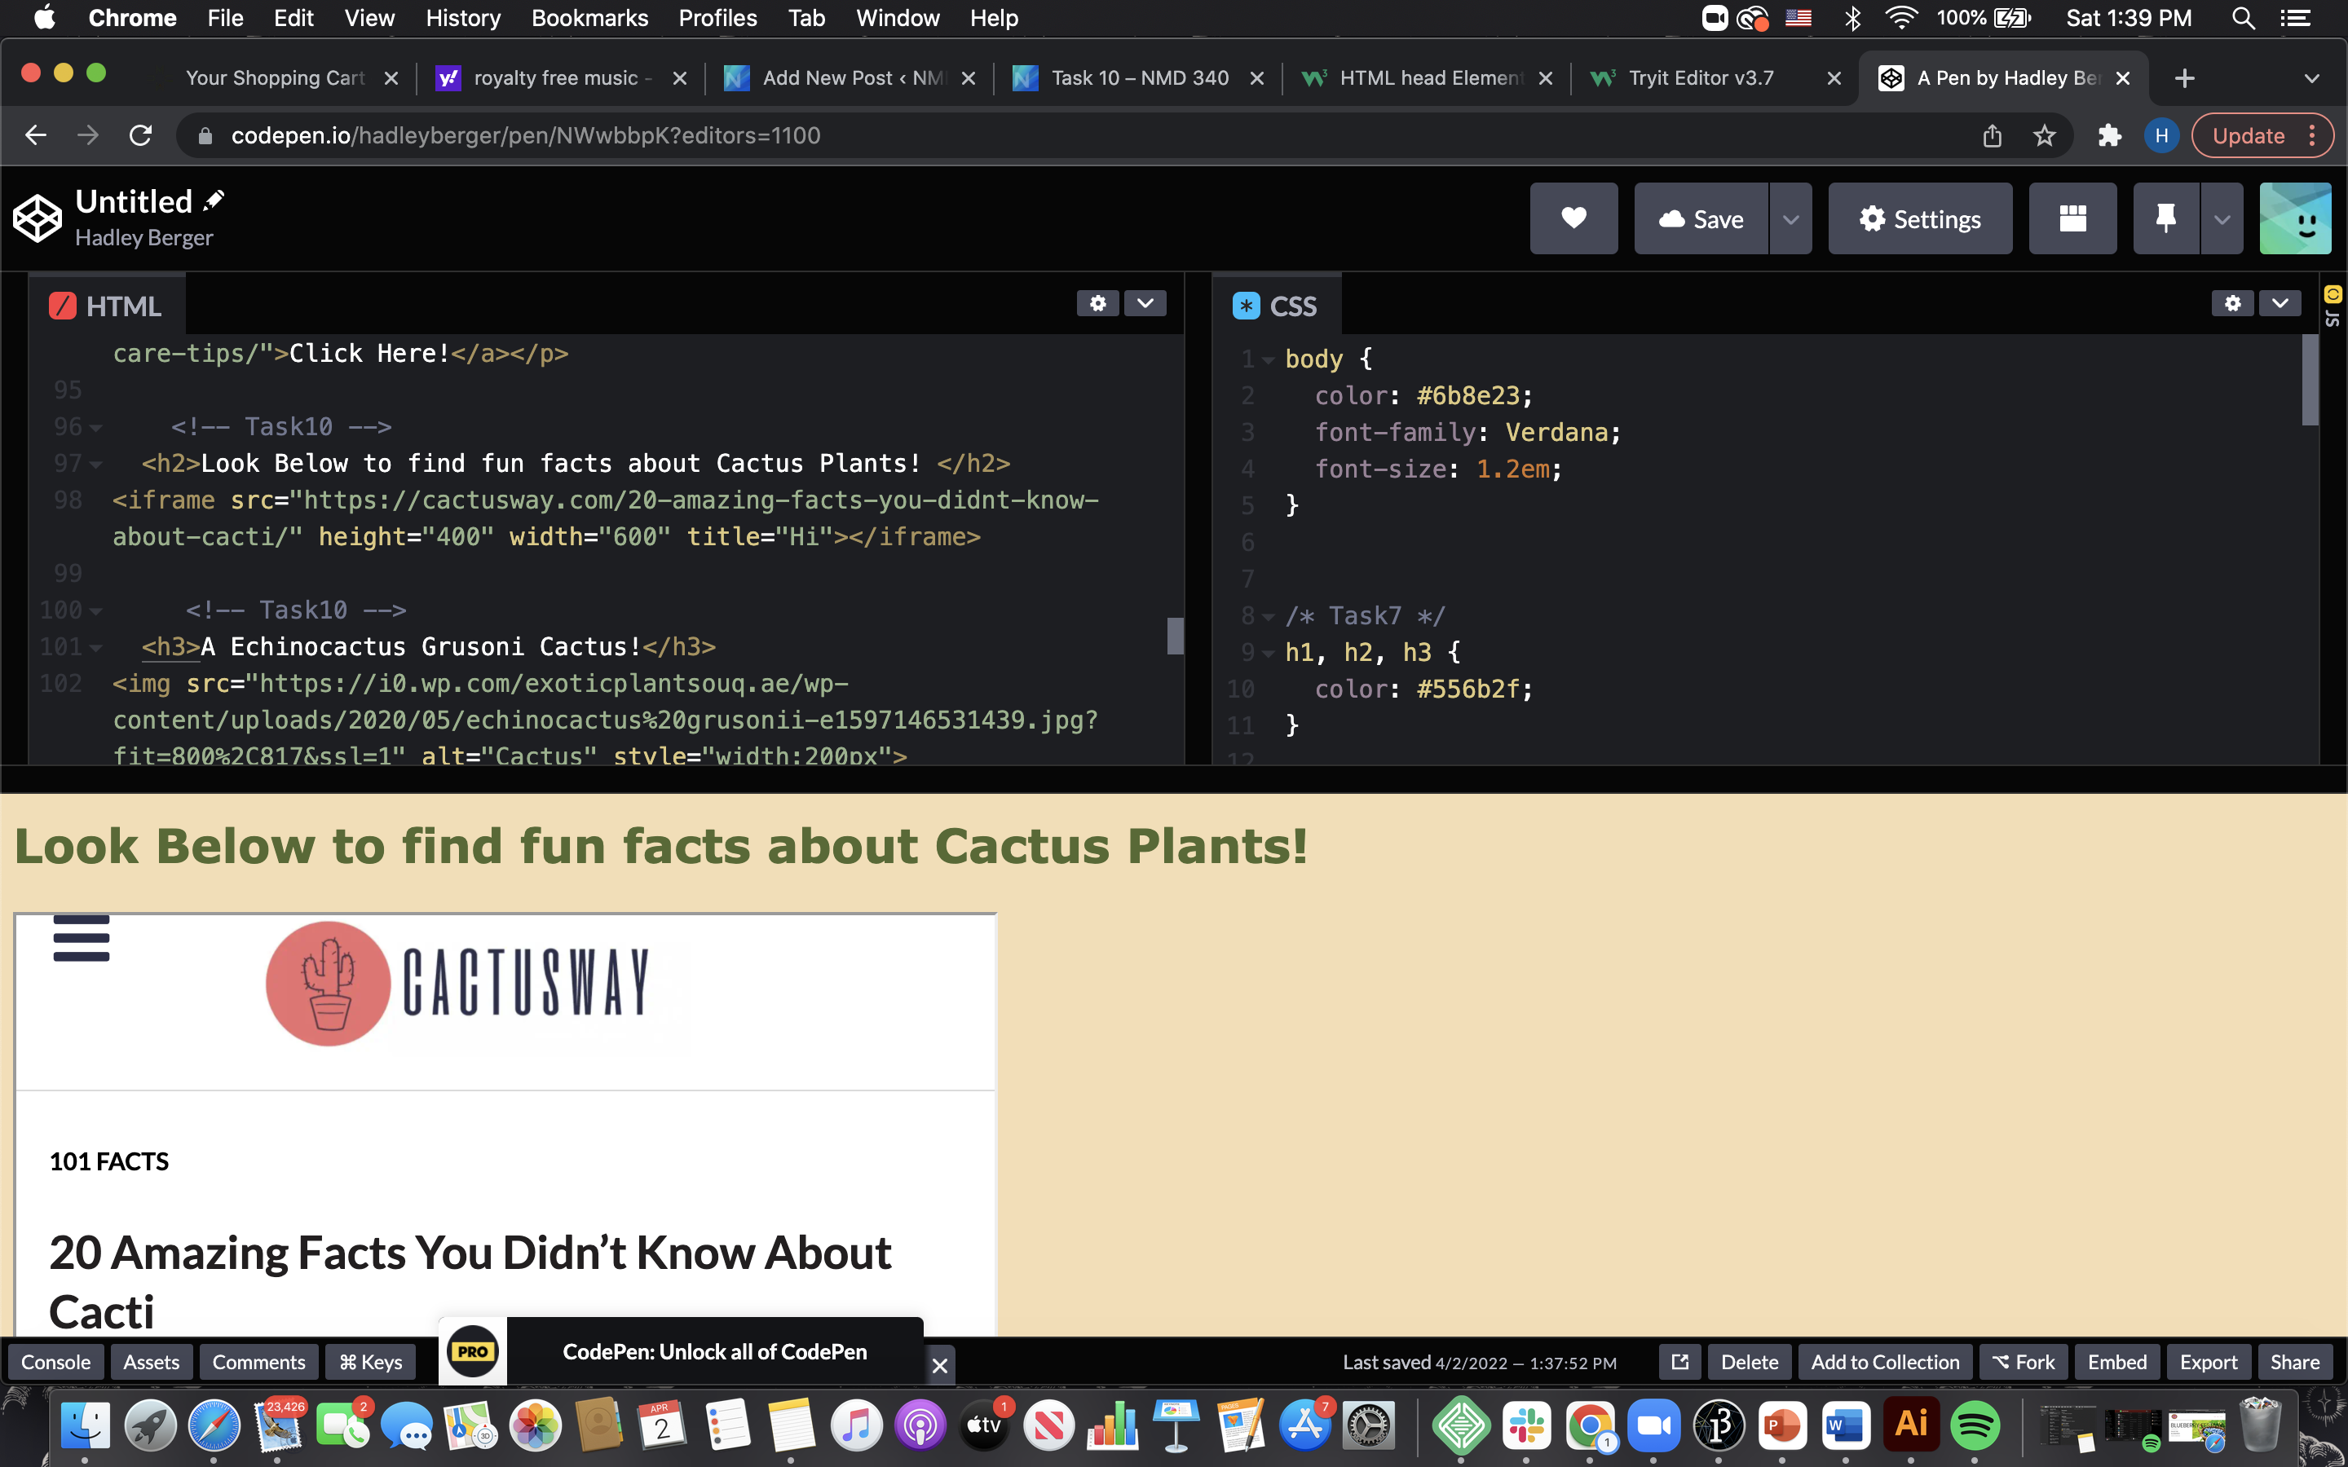Collapse the body CSS rule fold
Viewport: 2348px width, 1467px height.
click(1268, 360)
